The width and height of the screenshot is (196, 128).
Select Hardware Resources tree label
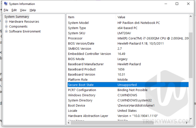24,22
